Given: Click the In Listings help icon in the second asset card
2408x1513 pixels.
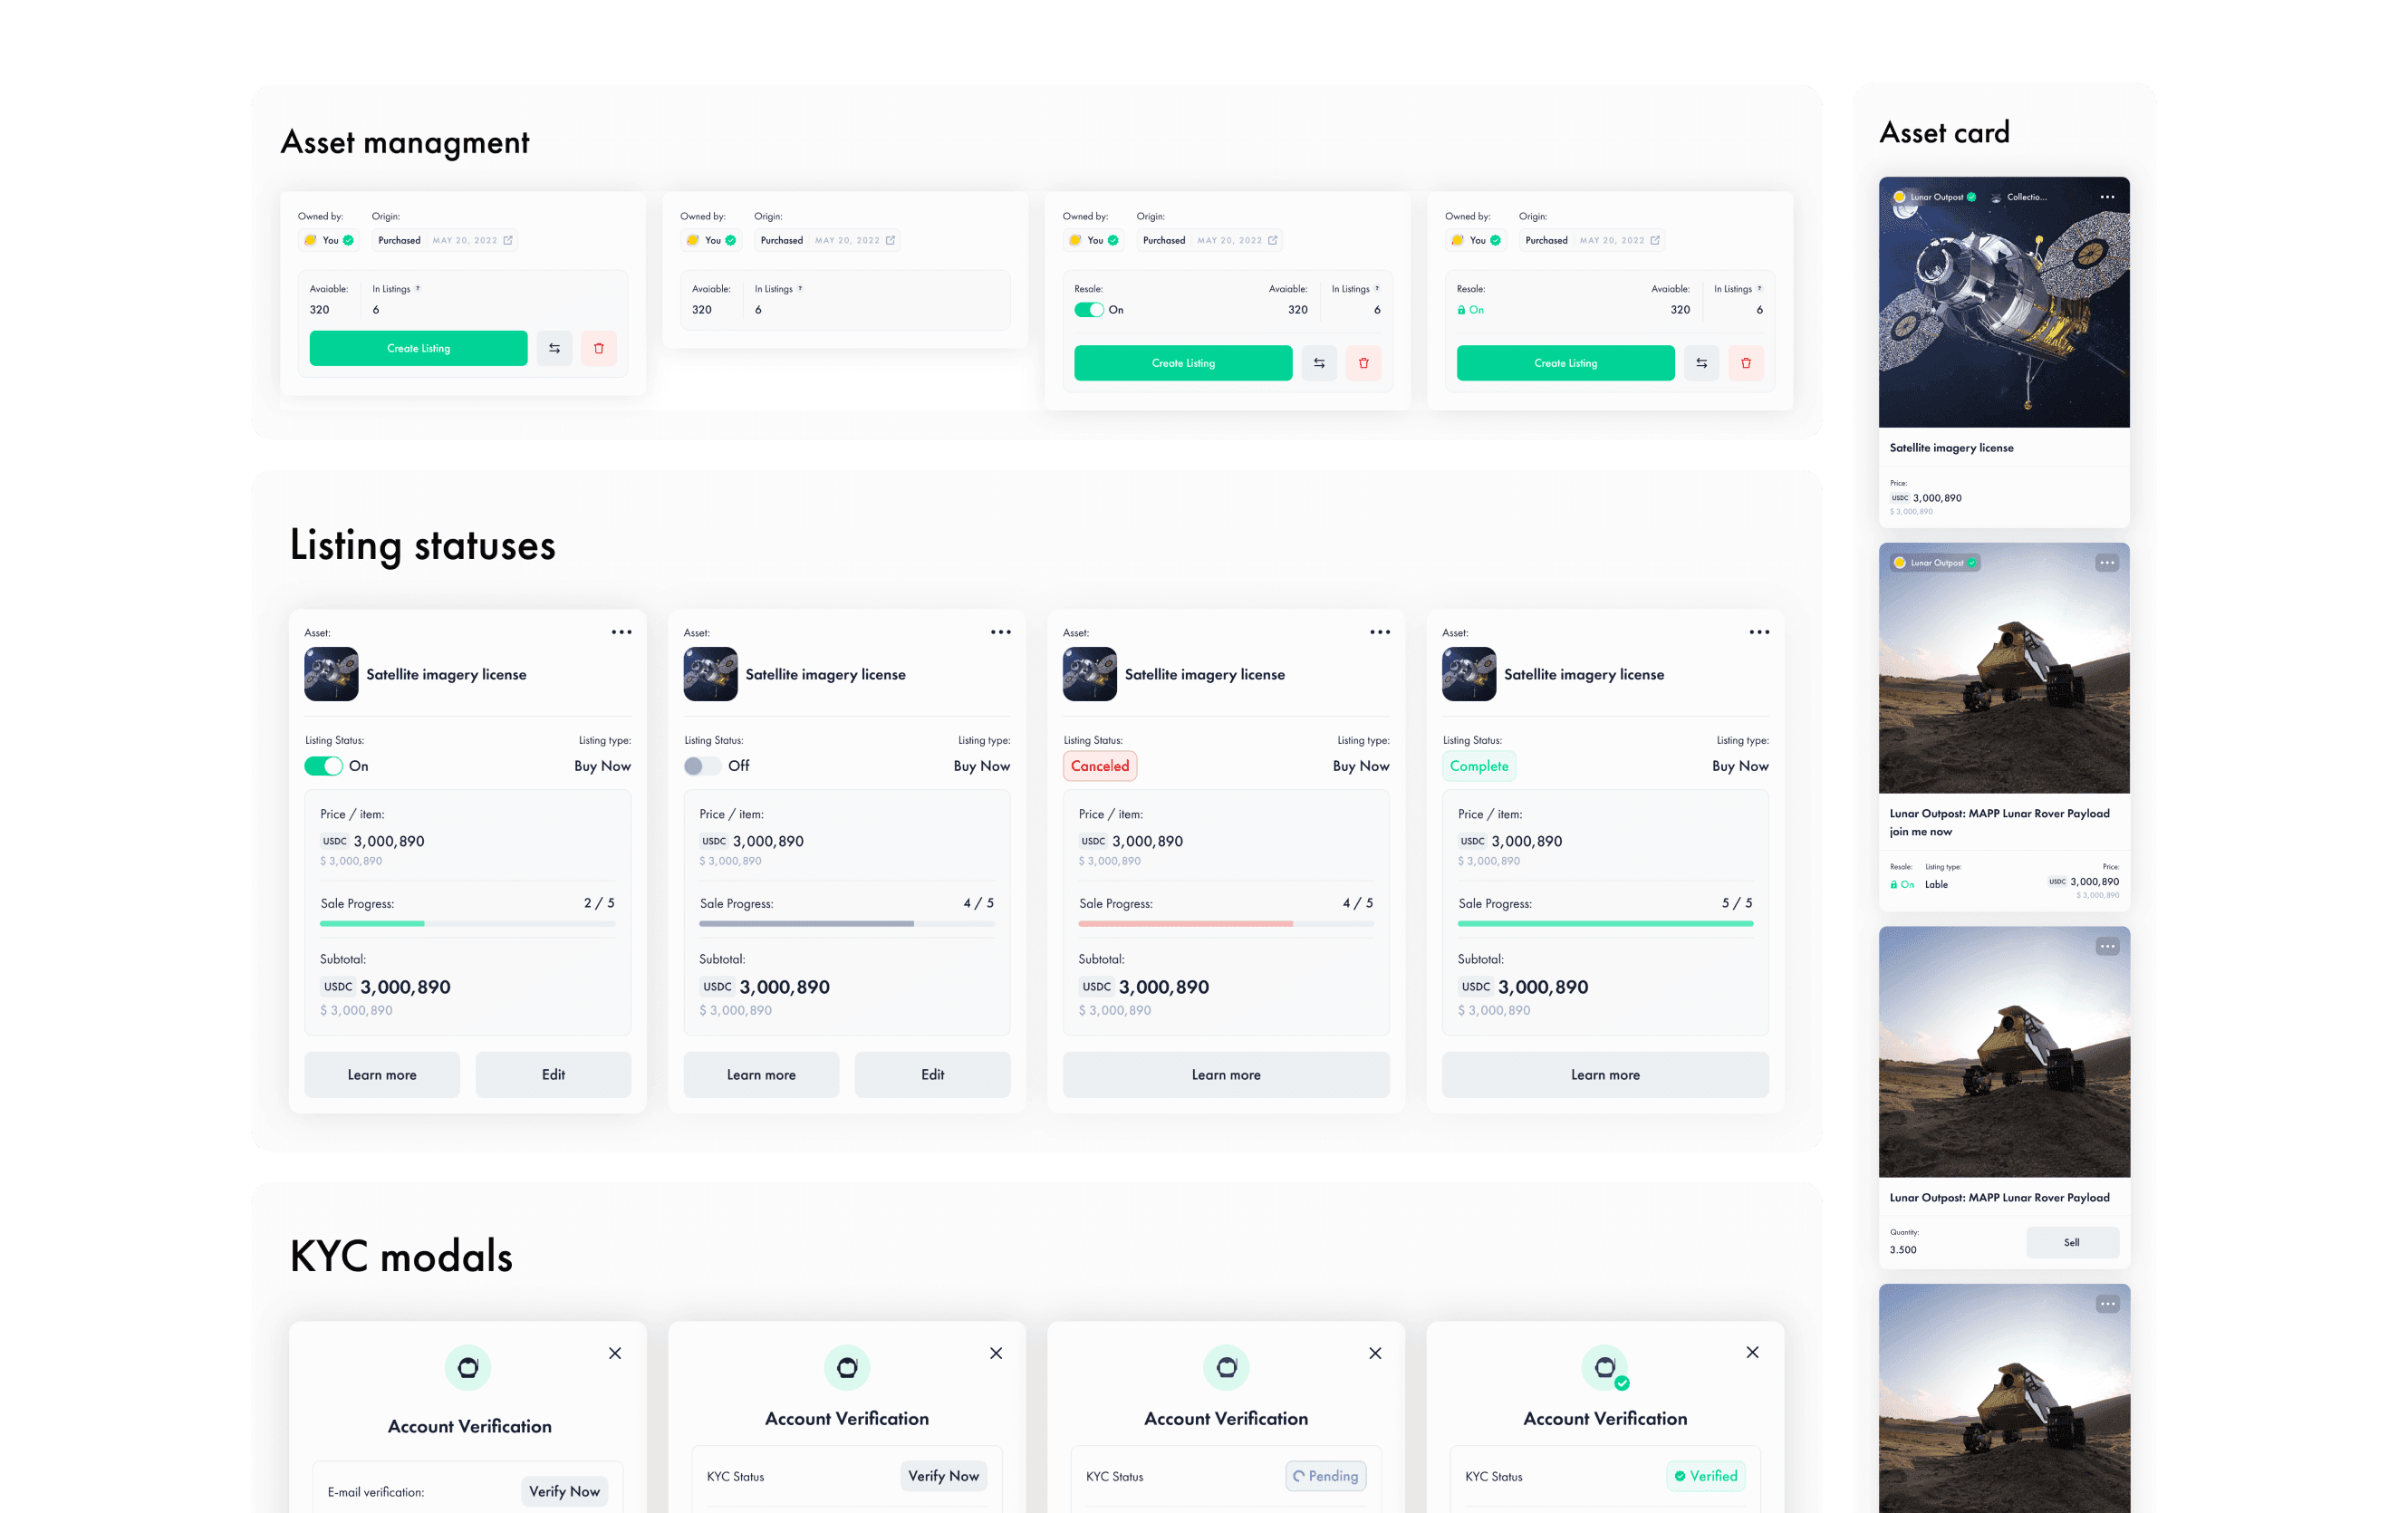Looking at the screenshot, I should pos(800,289).
